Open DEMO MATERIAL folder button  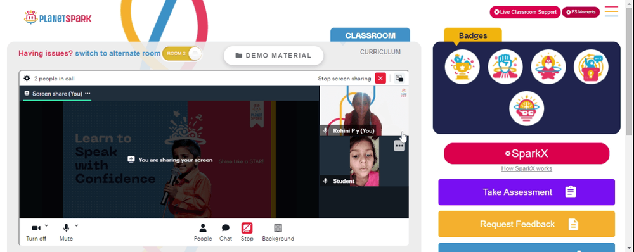pos(274,56)
